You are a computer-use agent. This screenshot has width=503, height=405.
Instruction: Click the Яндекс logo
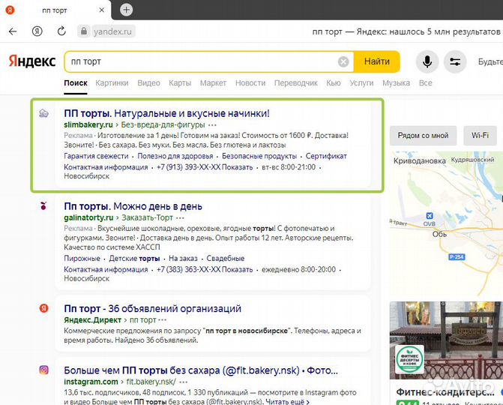click(x=31, y=61)
